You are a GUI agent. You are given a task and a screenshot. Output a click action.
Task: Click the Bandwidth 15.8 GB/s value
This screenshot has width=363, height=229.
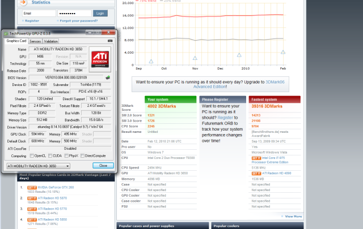click(96, 120)
